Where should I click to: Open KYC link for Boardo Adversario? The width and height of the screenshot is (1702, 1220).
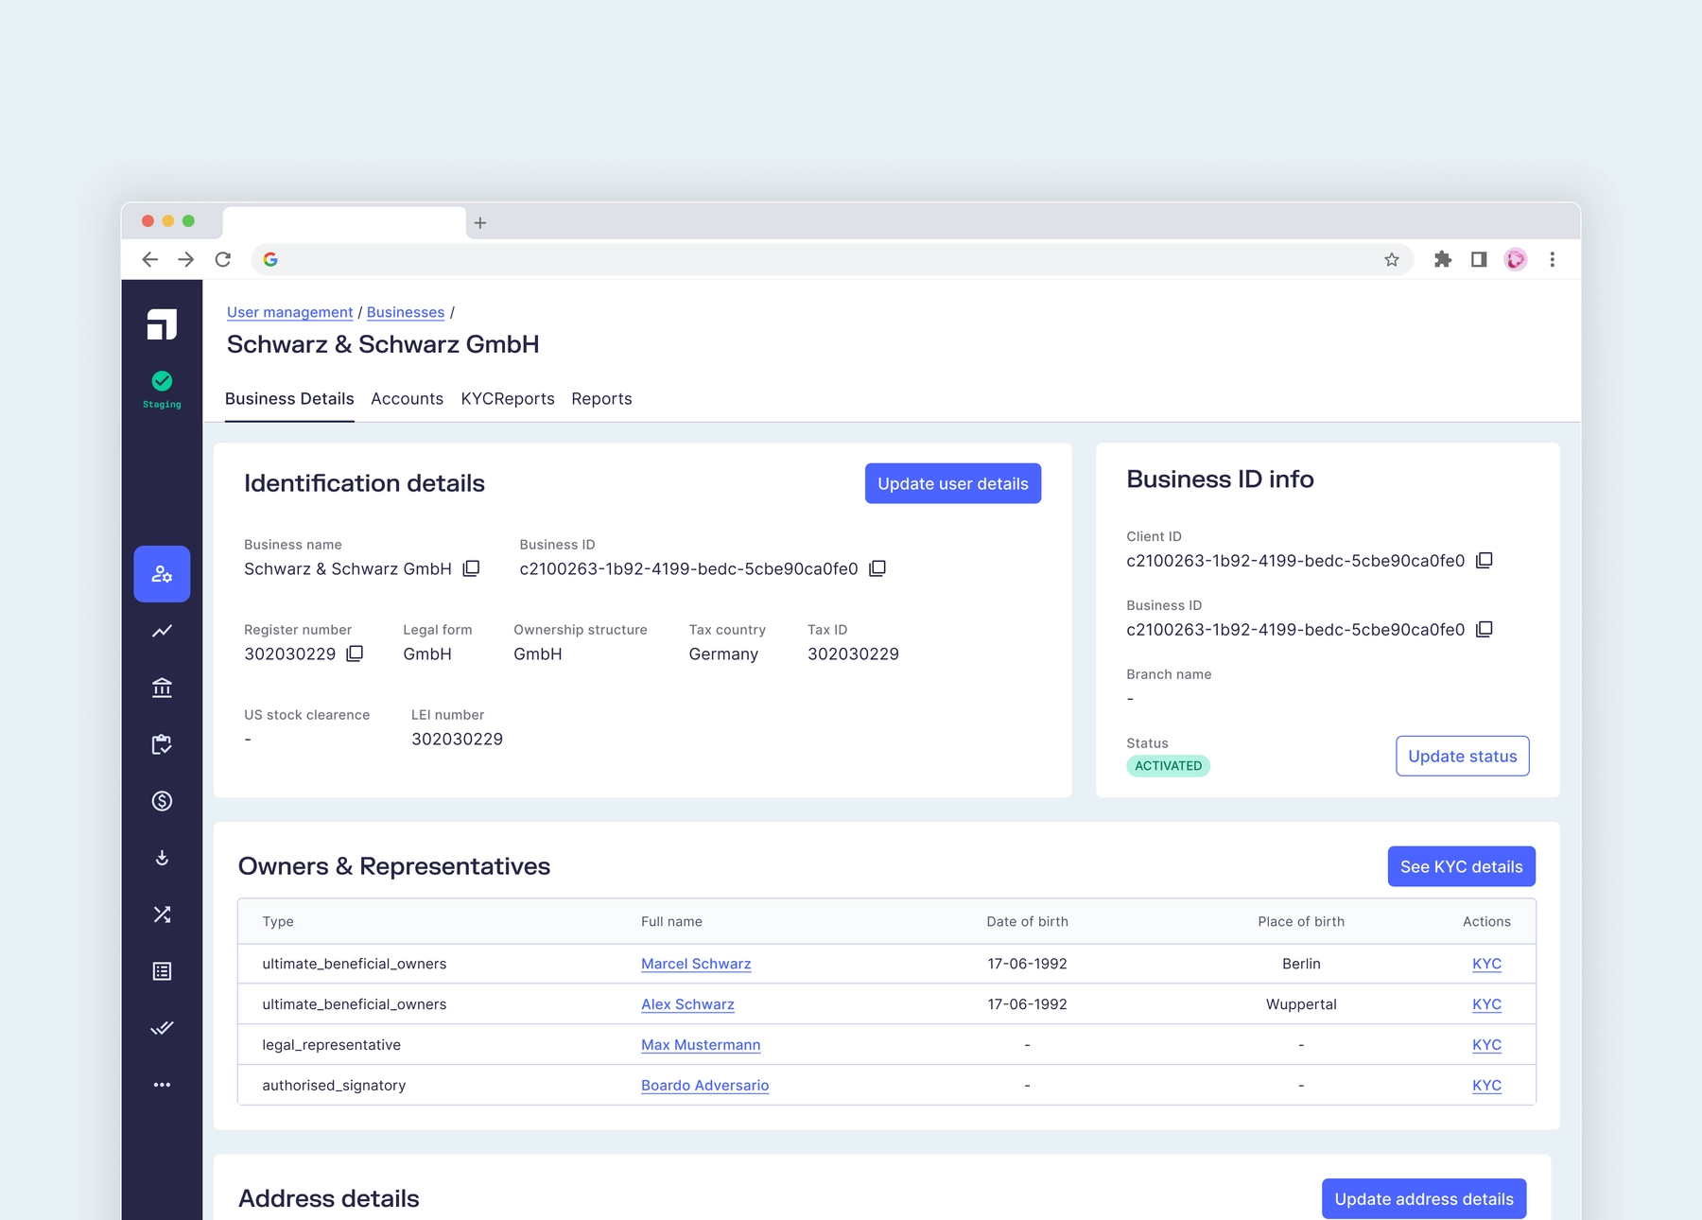tap(1486, 1086)
